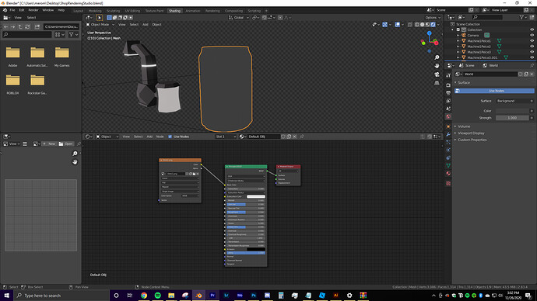Create new directory in file browser
The width and height of the screenshot is (537, 301).
click(x=37, y=26)
